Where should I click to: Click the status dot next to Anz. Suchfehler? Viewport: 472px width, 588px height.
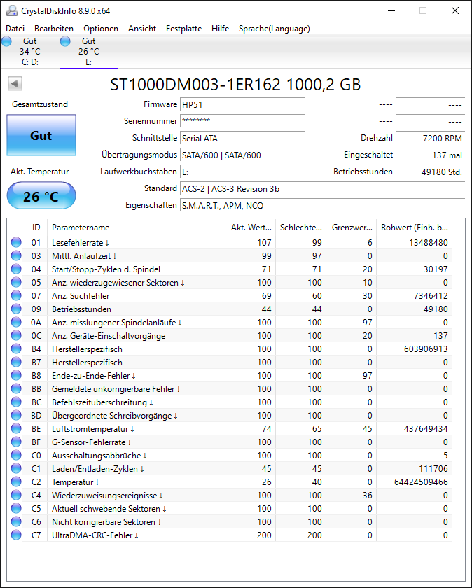15,295
